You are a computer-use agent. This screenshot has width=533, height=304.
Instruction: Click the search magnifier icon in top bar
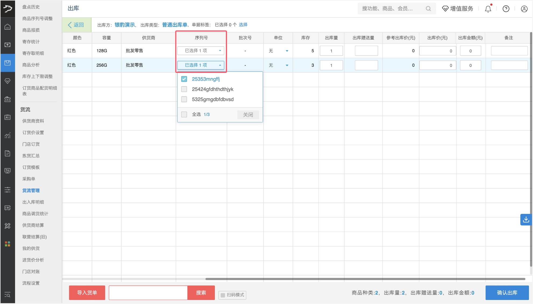click(x=428, y=9)
